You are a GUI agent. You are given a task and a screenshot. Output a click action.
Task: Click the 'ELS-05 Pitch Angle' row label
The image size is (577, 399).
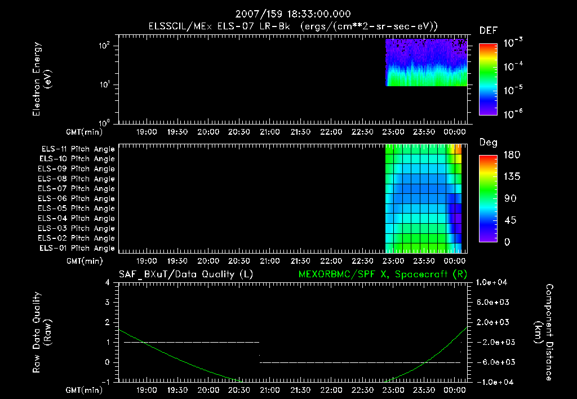77,209
